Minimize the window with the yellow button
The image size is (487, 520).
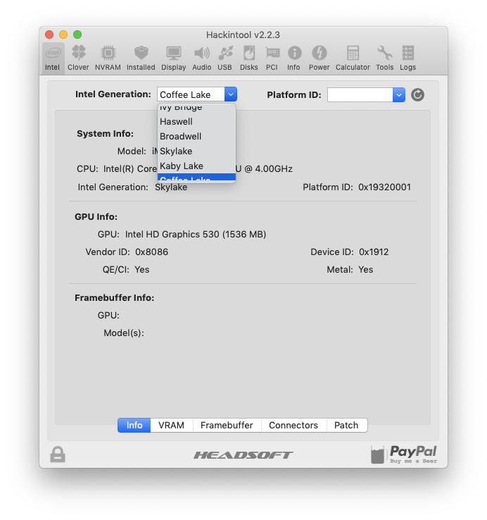click(x=63, y=35)
